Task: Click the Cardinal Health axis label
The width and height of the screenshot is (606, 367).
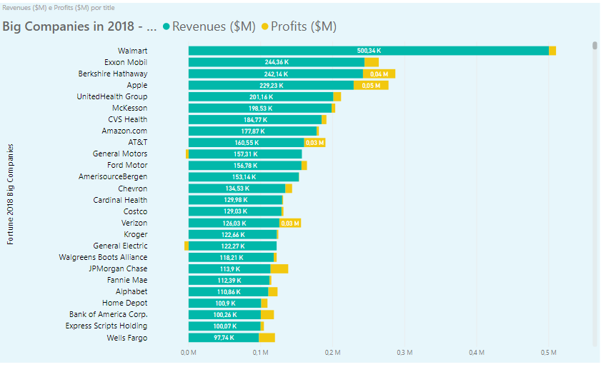Action: pyautogui.click(x=120, y=200)
